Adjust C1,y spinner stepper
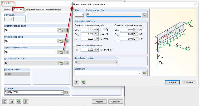 [x=95, y=34]
